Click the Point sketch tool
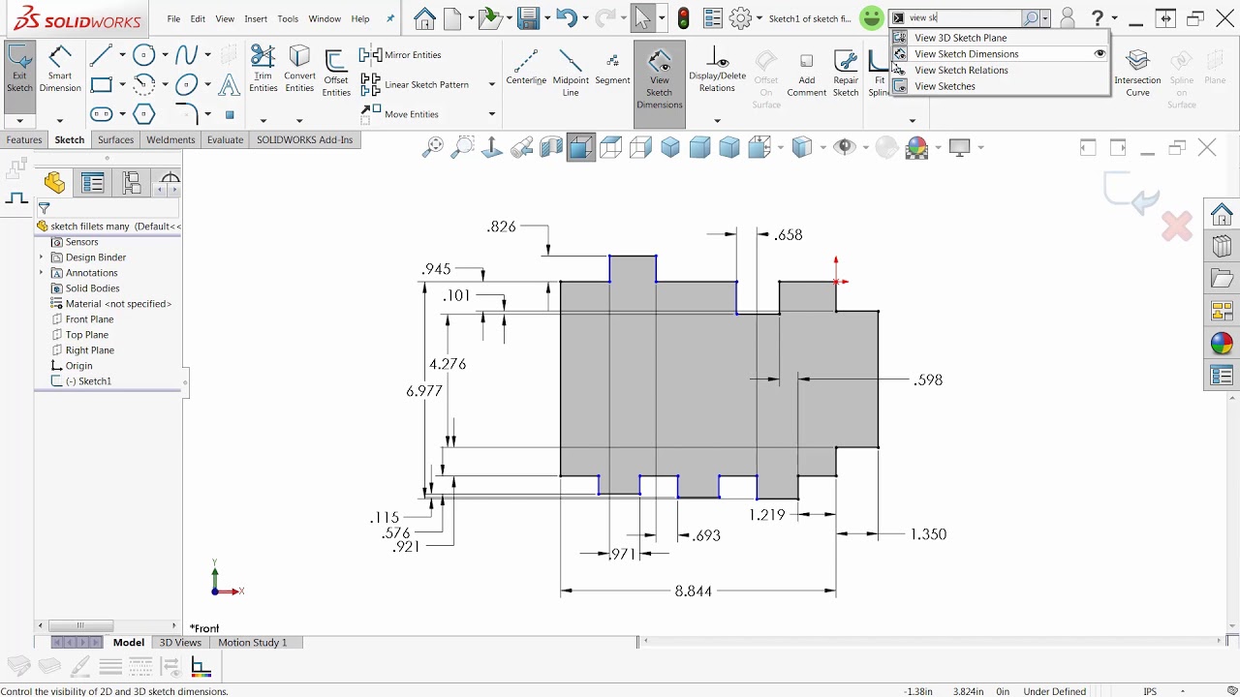The width and height of the screenshot is (1240, 697). coord(230,114)
